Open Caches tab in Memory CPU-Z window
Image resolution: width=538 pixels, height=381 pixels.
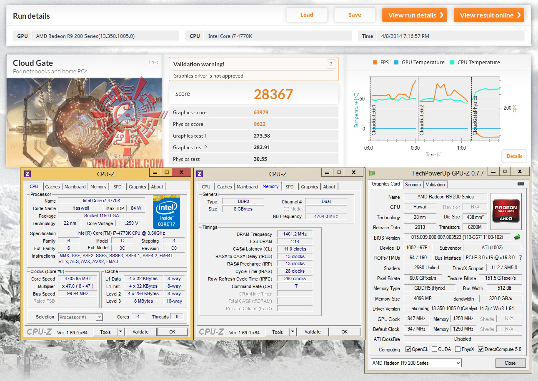coord(225,187)
